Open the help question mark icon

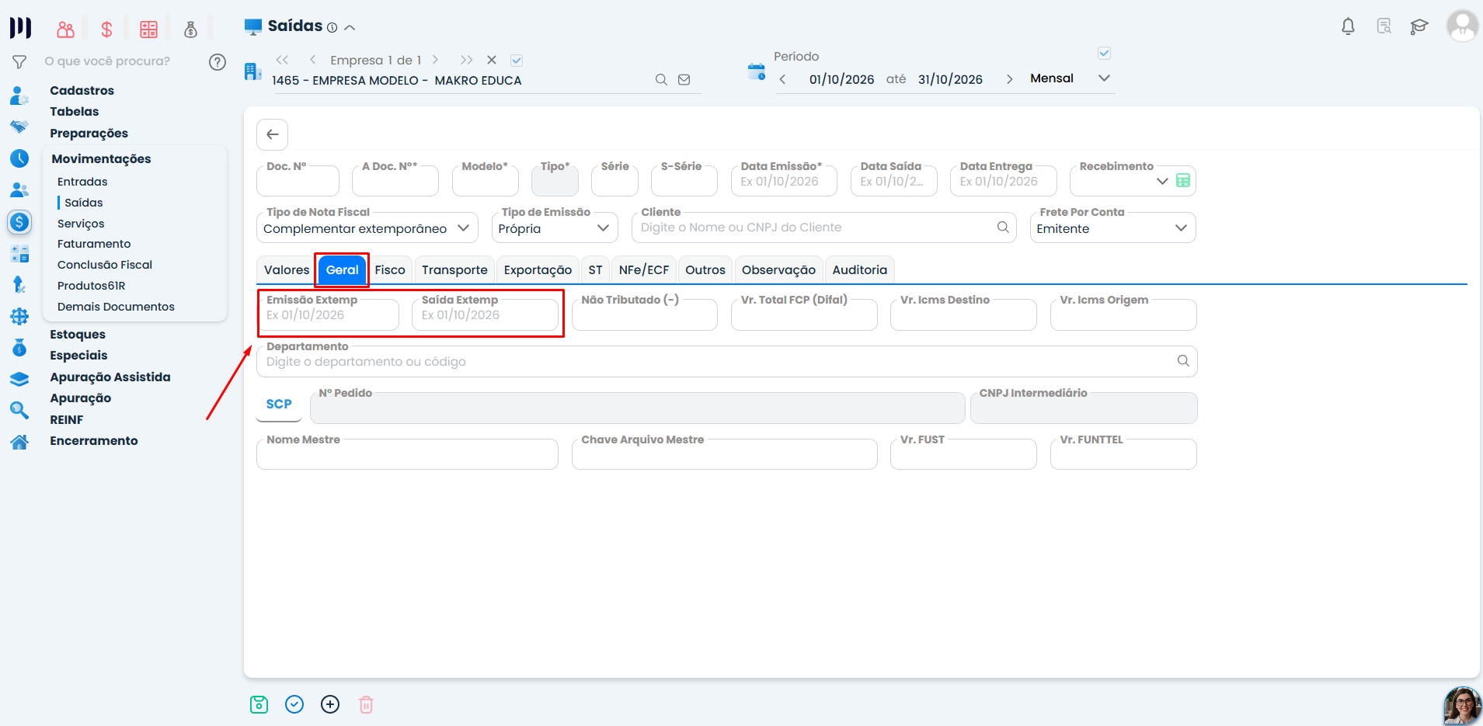218,62
